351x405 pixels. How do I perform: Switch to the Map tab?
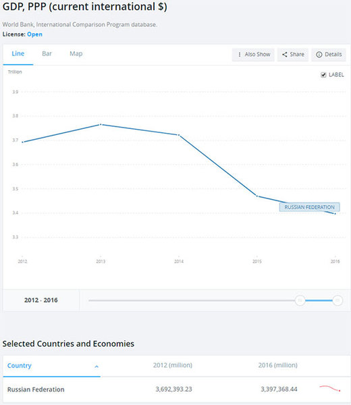coord(76,54)
